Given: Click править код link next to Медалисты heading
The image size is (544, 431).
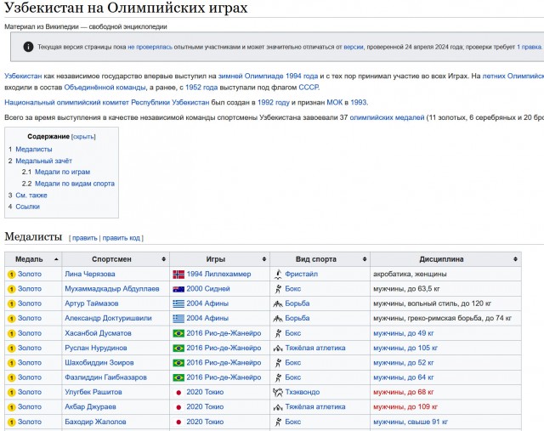Looking at the screenshot, I should pyautogui.click(x=121, y=238).
